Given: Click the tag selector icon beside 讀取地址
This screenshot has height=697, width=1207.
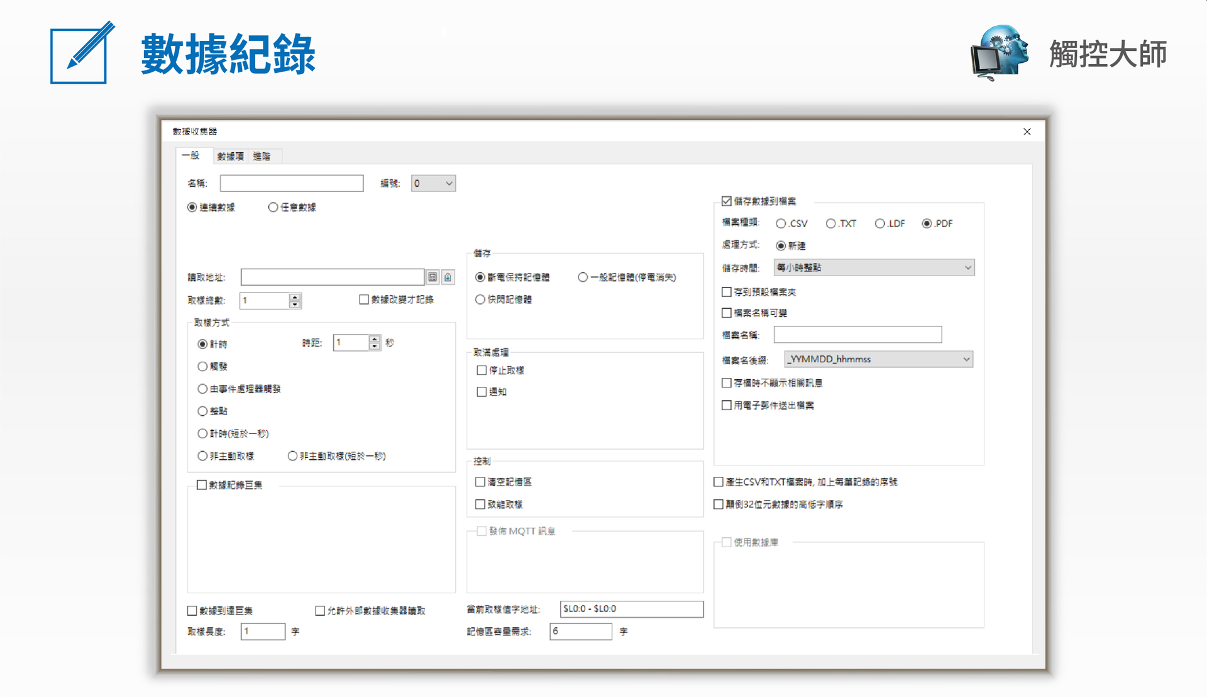Looking at the screenshot, I should click(x=448, y=277).
